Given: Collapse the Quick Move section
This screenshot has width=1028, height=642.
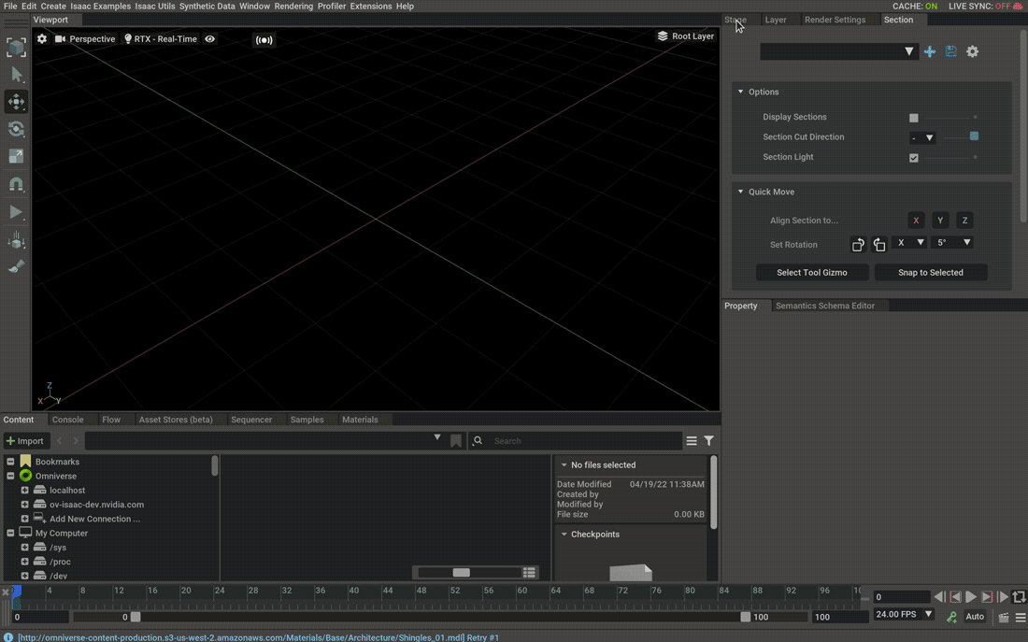Looking at the screenshot, I should coord(741,192).
